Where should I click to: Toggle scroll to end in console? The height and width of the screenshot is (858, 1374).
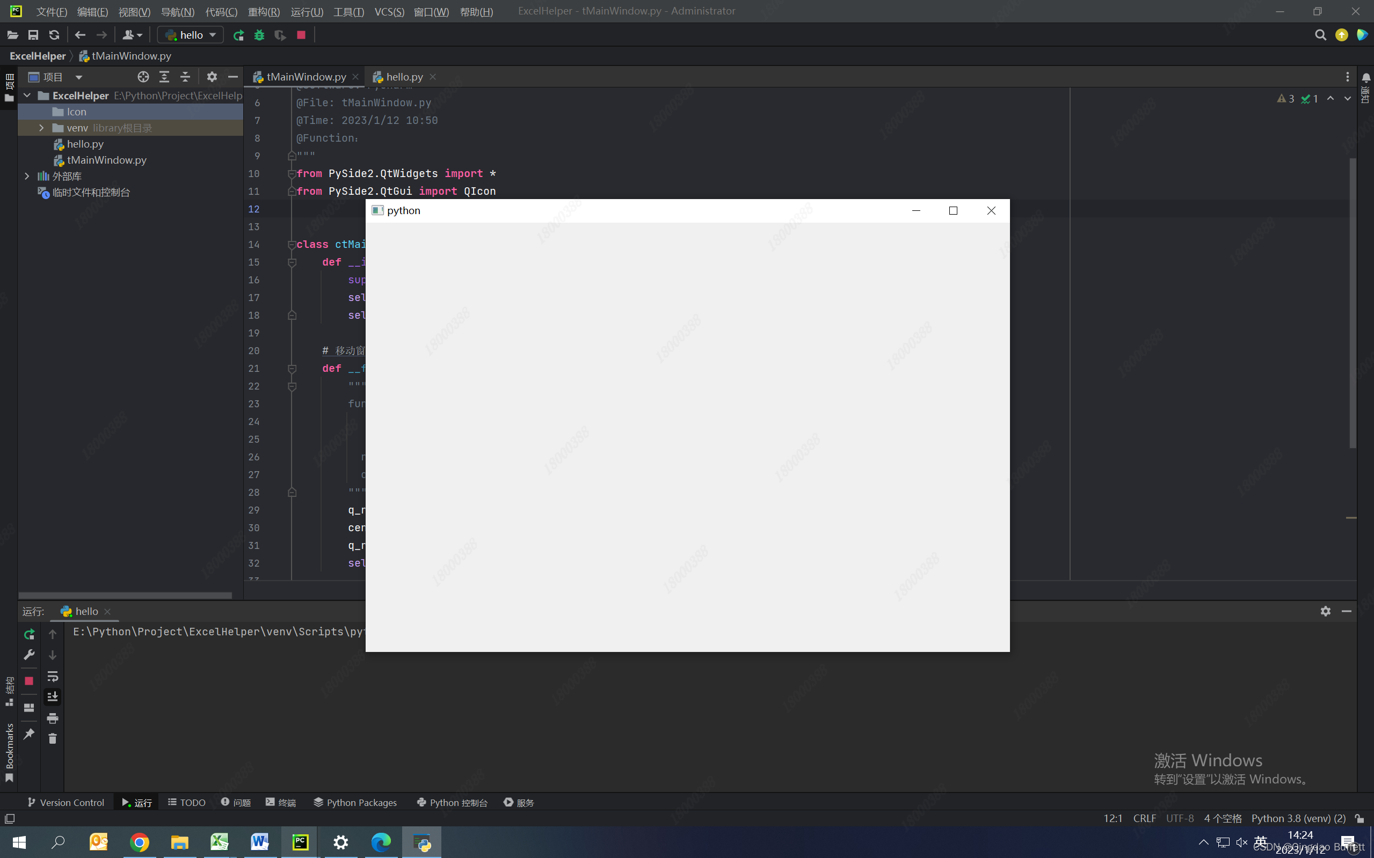pos(52,697)
